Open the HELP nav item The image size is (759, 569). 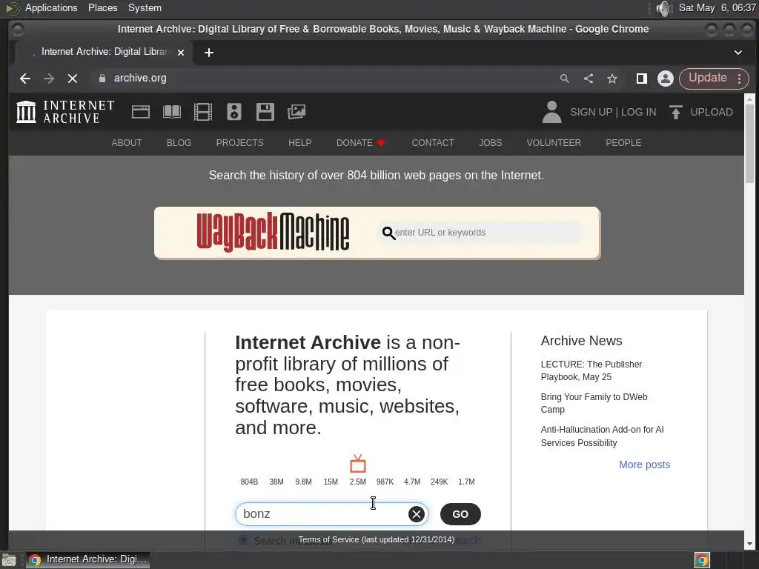point(300,143)
